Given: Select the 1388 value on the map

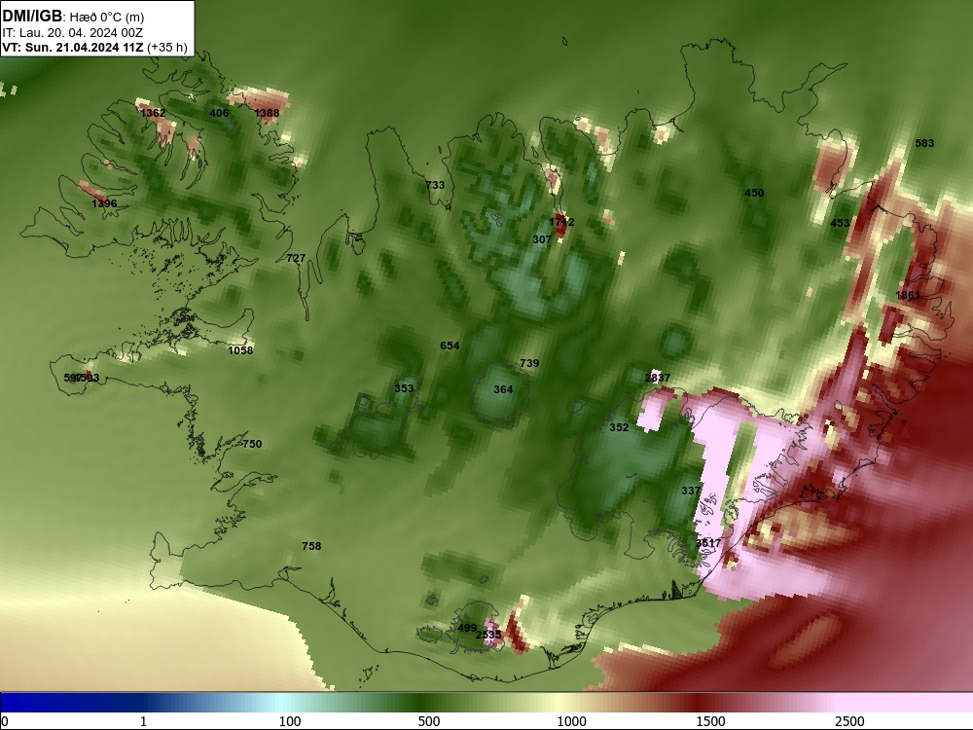Looking at the screenshot, I should [x=267, y=113].
